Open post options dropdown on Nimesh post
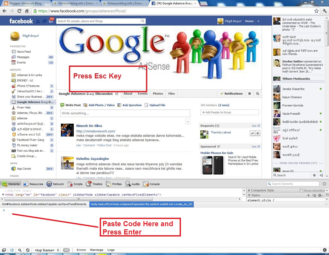This screenshot has width=329, height=255. pyautogui.click(x=188, y=122)
